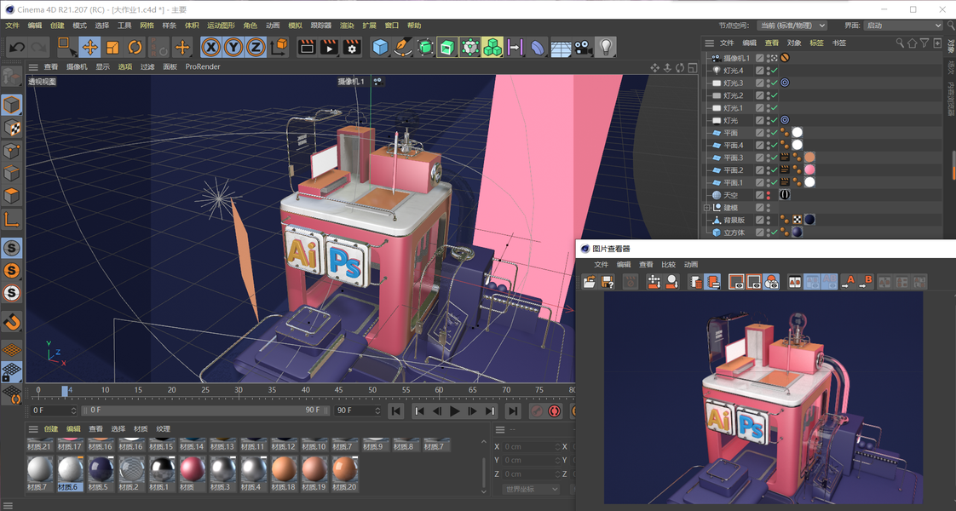Switch to Texture mode in left palette

pos(12,127)
